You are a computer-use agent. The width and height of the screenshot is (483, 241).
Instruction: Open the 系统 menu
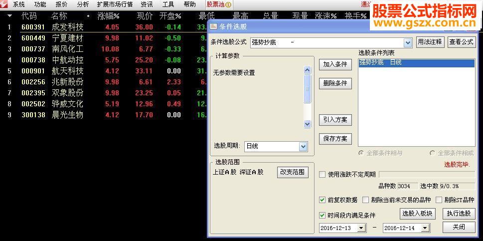pos(18,4)
